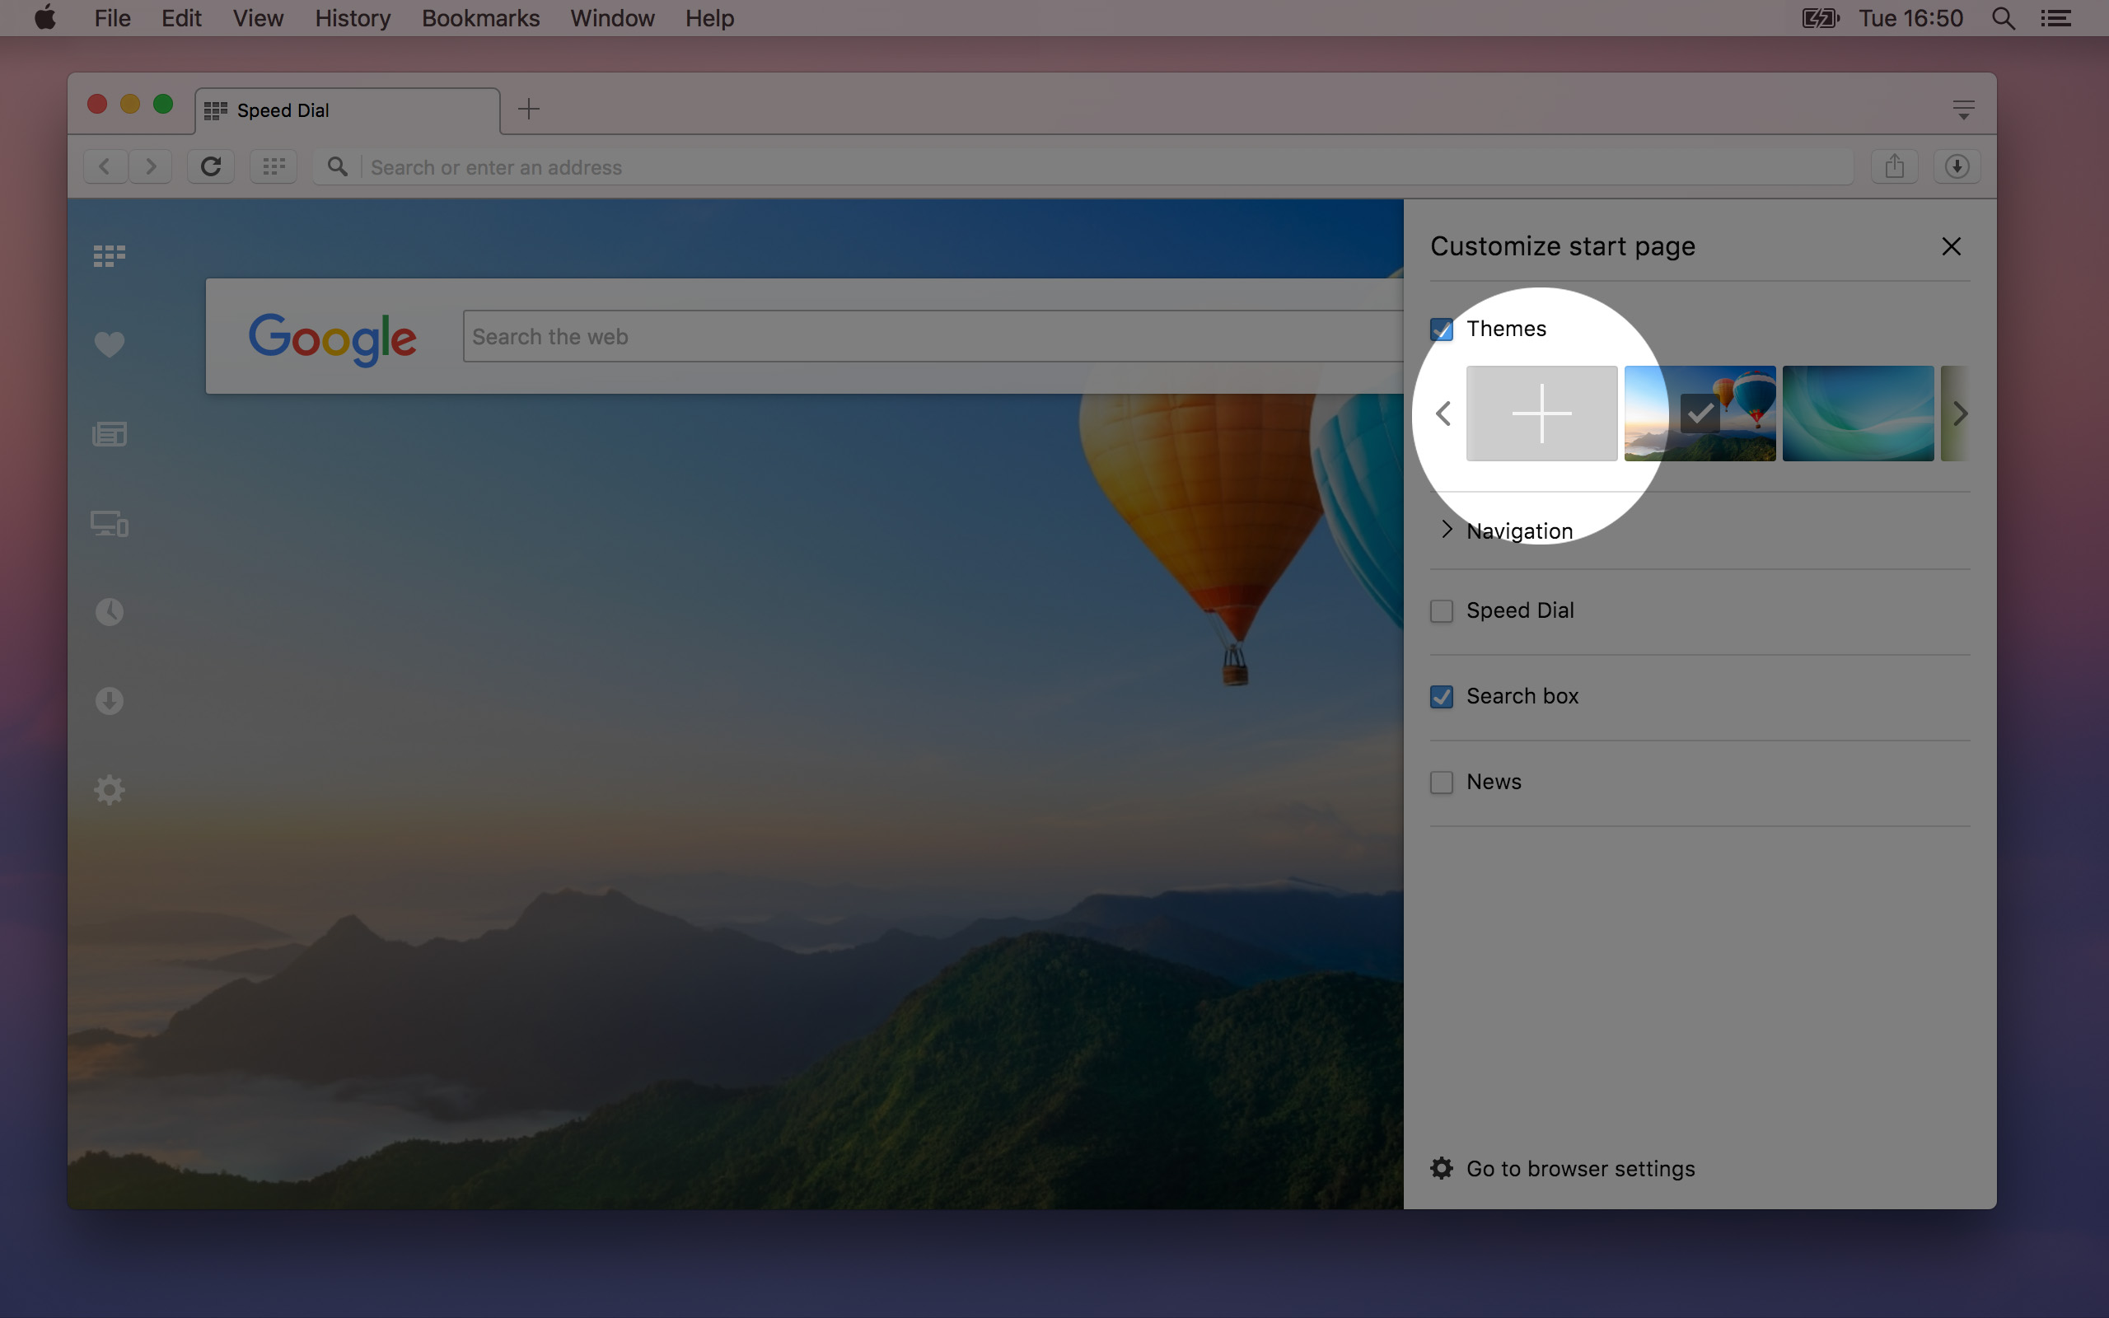Click Go to browser settings link
The image size is (2109, 1318).
(1579, 1168)
